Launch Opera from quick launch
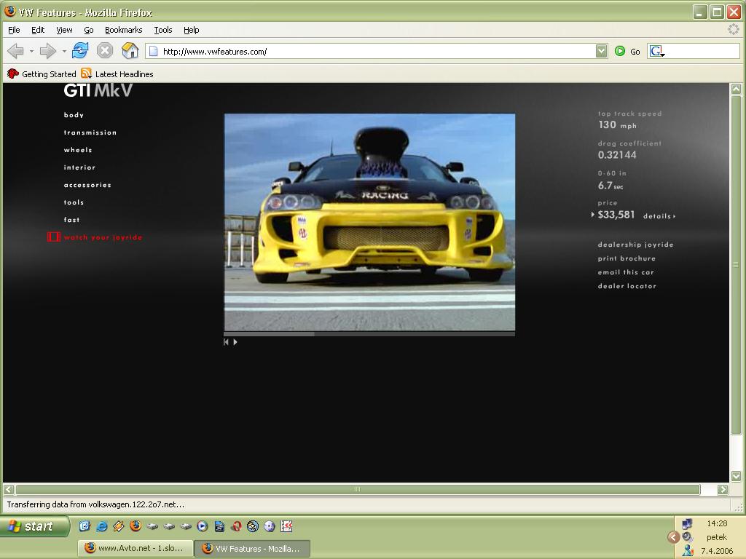 point(236,526)
